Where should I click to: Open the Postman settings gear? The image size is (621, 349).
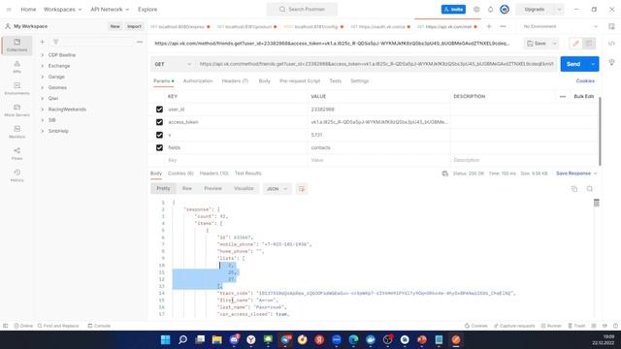coord(476,9)
